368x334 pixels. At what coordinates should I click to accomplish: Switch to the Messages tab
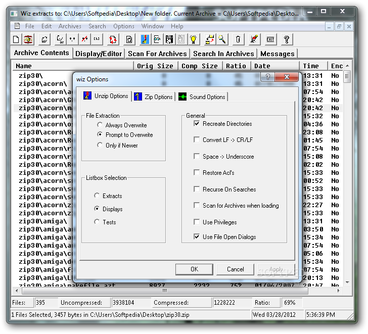(277, 54)
